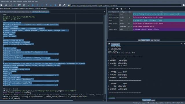This screenshot has width=185, height=104.
Task: Close the 'save and retrieve data.py' editor tab
Action: (x=31, y=12)
